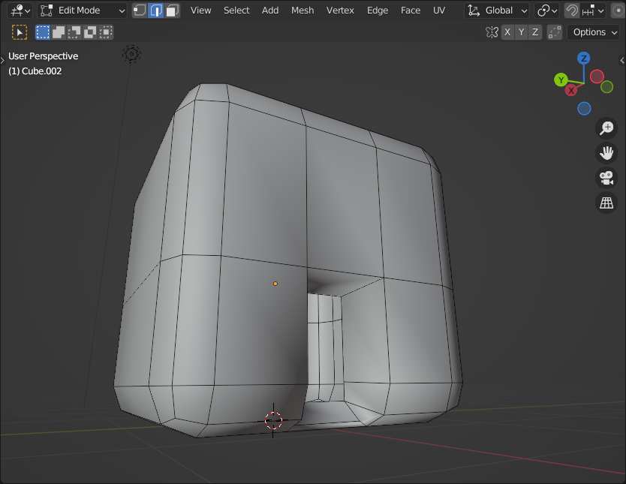Open the View menu
The height and width of the screenshot is (484, 626).
[x=200, y=11]
